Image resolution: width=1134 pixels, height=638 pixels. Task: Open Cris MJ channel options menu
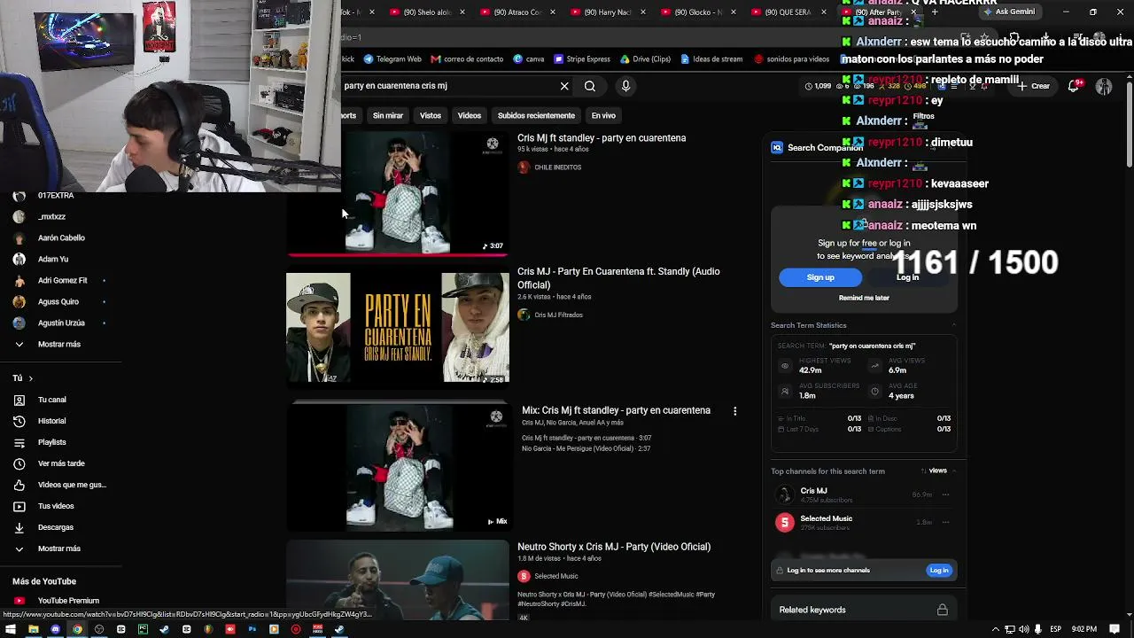[945, 494]
